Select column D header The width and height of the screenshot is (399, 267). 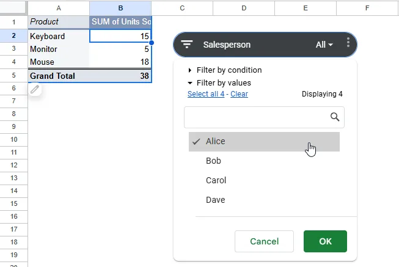click(x=244, y=8)
